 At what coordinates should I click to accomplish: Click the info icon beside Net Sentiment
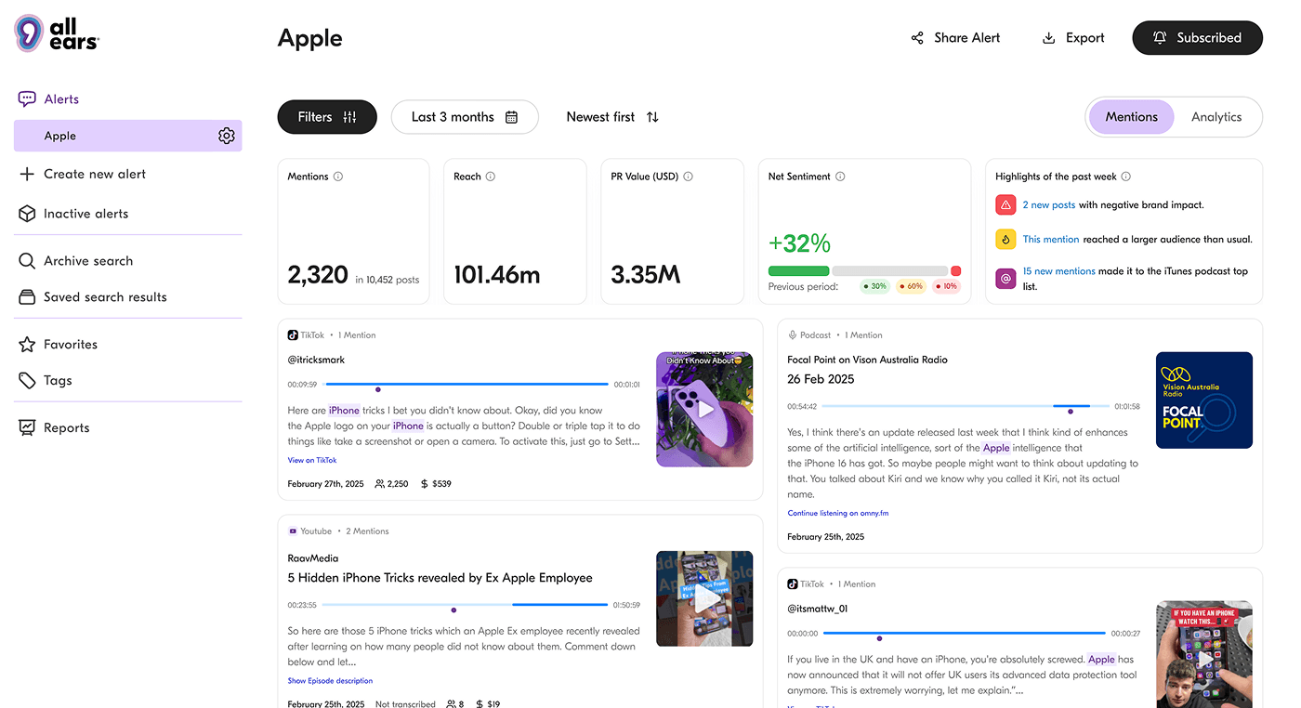point(840,177)
